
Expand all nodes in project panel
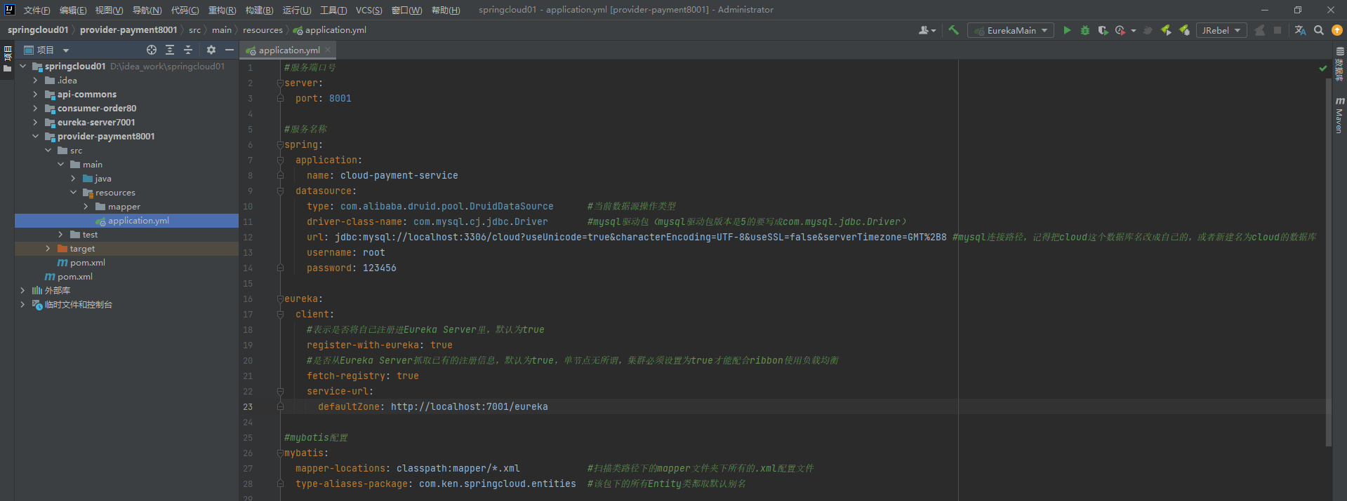click(170, 50)
